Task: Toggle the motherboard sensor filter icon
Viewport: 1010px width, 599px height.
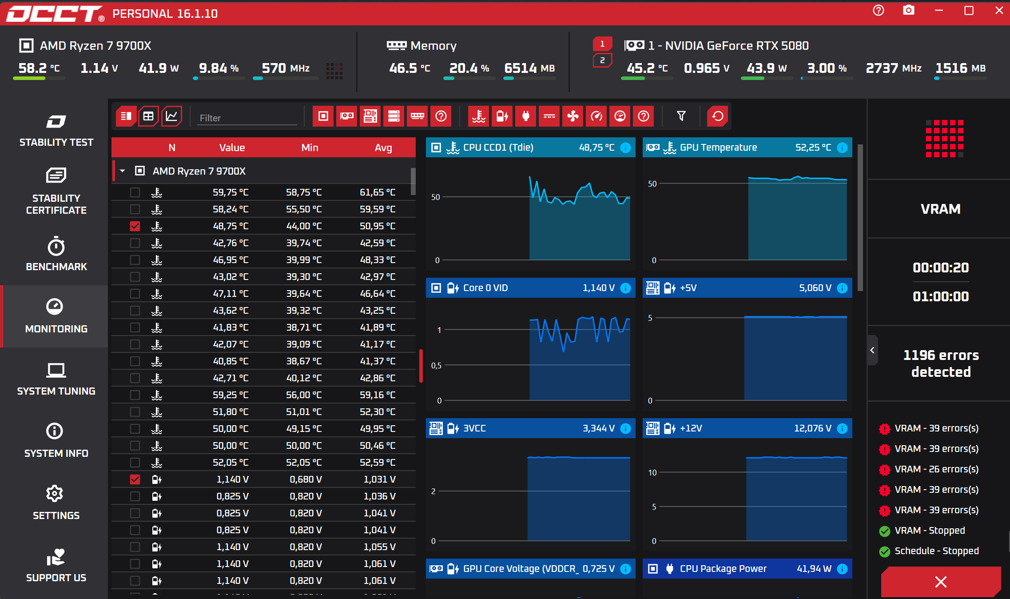Action: pyautogui.click(x=370, y=116)
